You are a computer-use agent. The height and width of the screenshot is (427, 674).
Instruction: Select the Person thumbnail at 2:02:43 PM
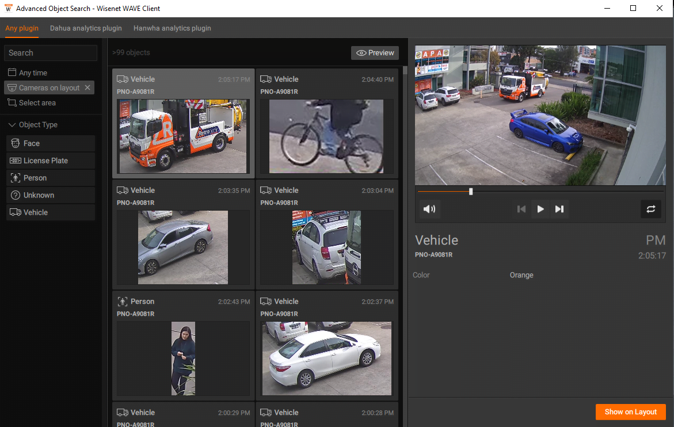[x=183, y=359]
